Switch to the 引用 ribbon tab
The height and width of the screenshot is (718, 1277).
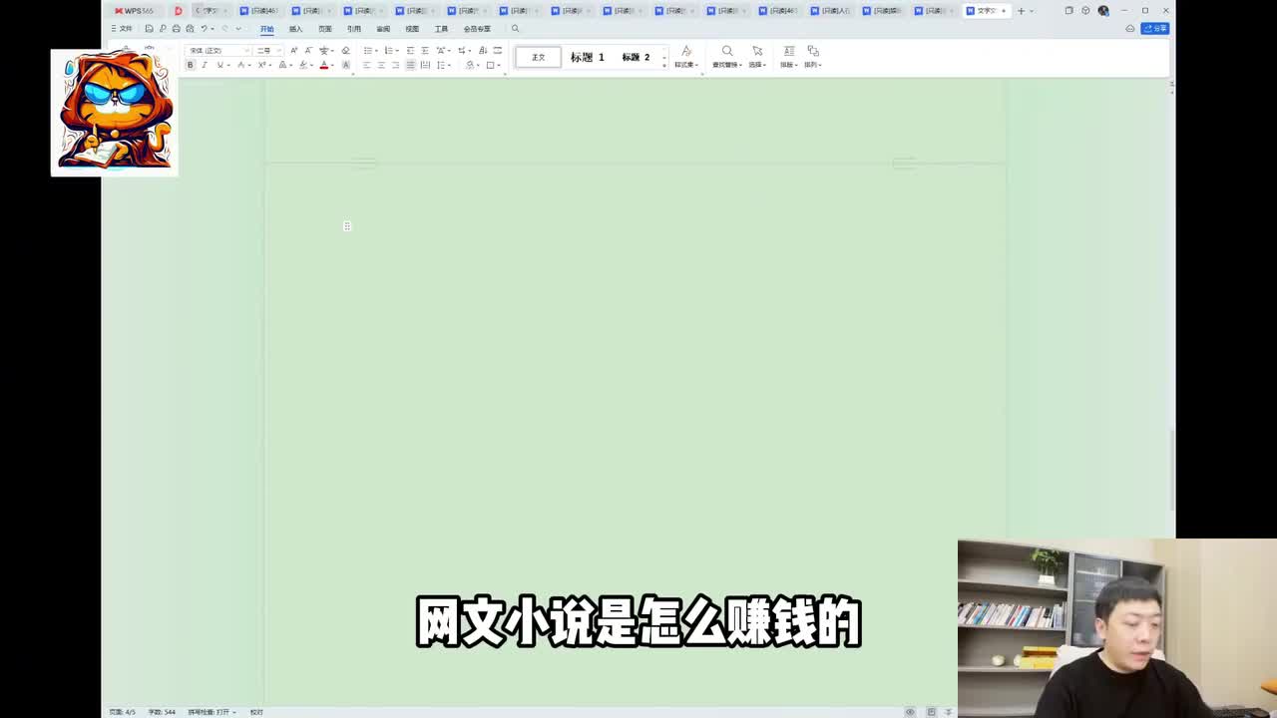click(353, 29)
